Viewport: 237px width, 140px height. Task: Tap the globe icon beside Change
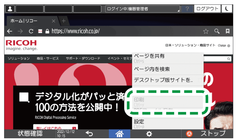[229, 46]
